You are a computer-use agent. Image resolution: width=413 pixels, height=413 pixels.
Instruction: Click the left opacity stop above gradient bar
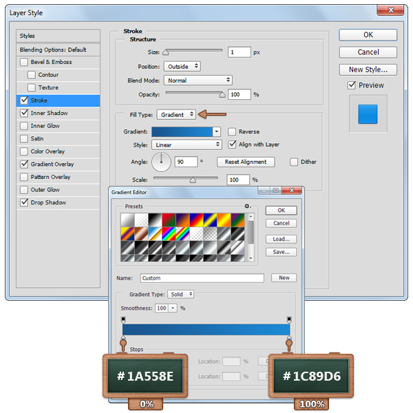[x=123, y=319]
